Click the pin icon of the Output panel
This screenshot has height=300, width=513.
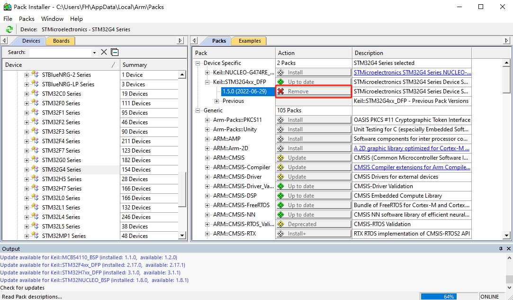tap(501, 249)
